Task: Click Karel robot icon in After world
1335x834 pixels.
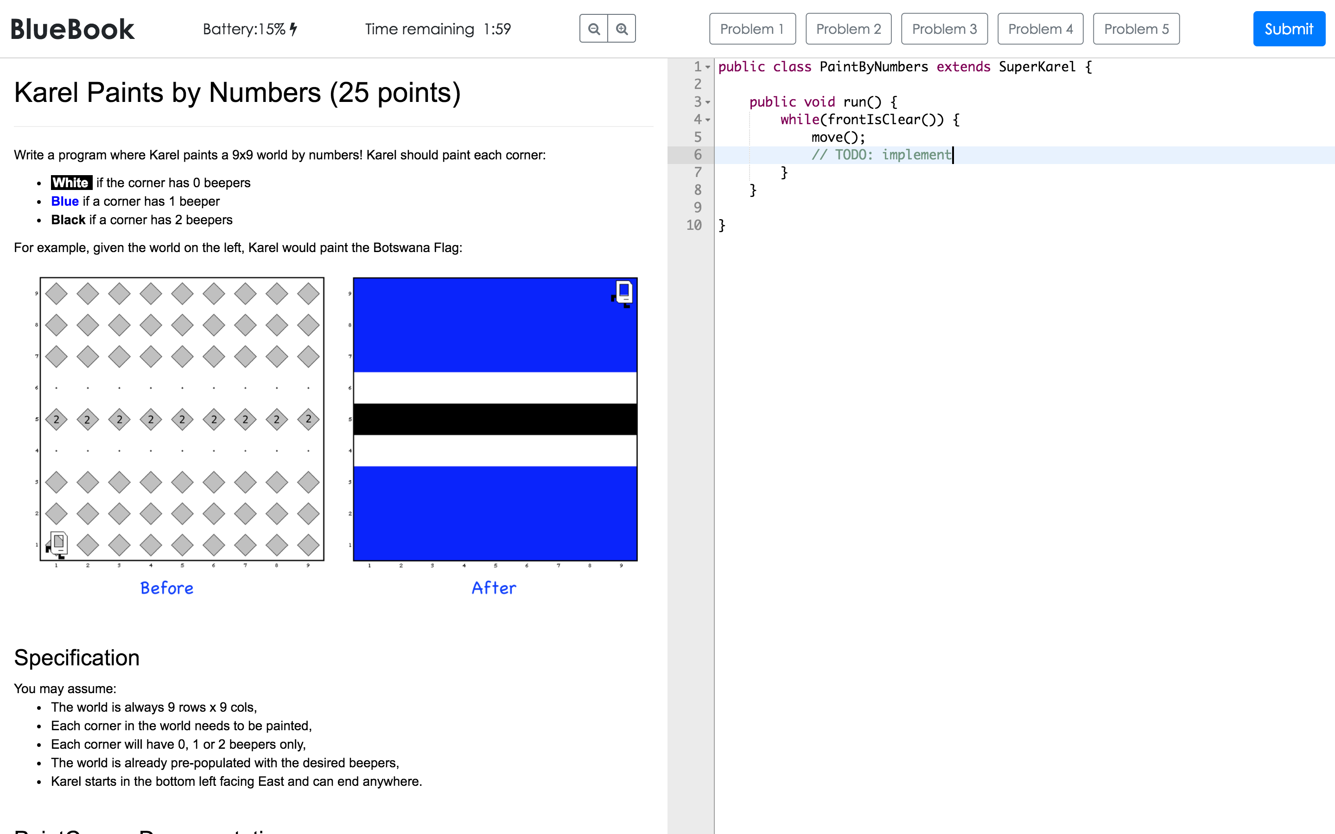Action: (623, 293)
